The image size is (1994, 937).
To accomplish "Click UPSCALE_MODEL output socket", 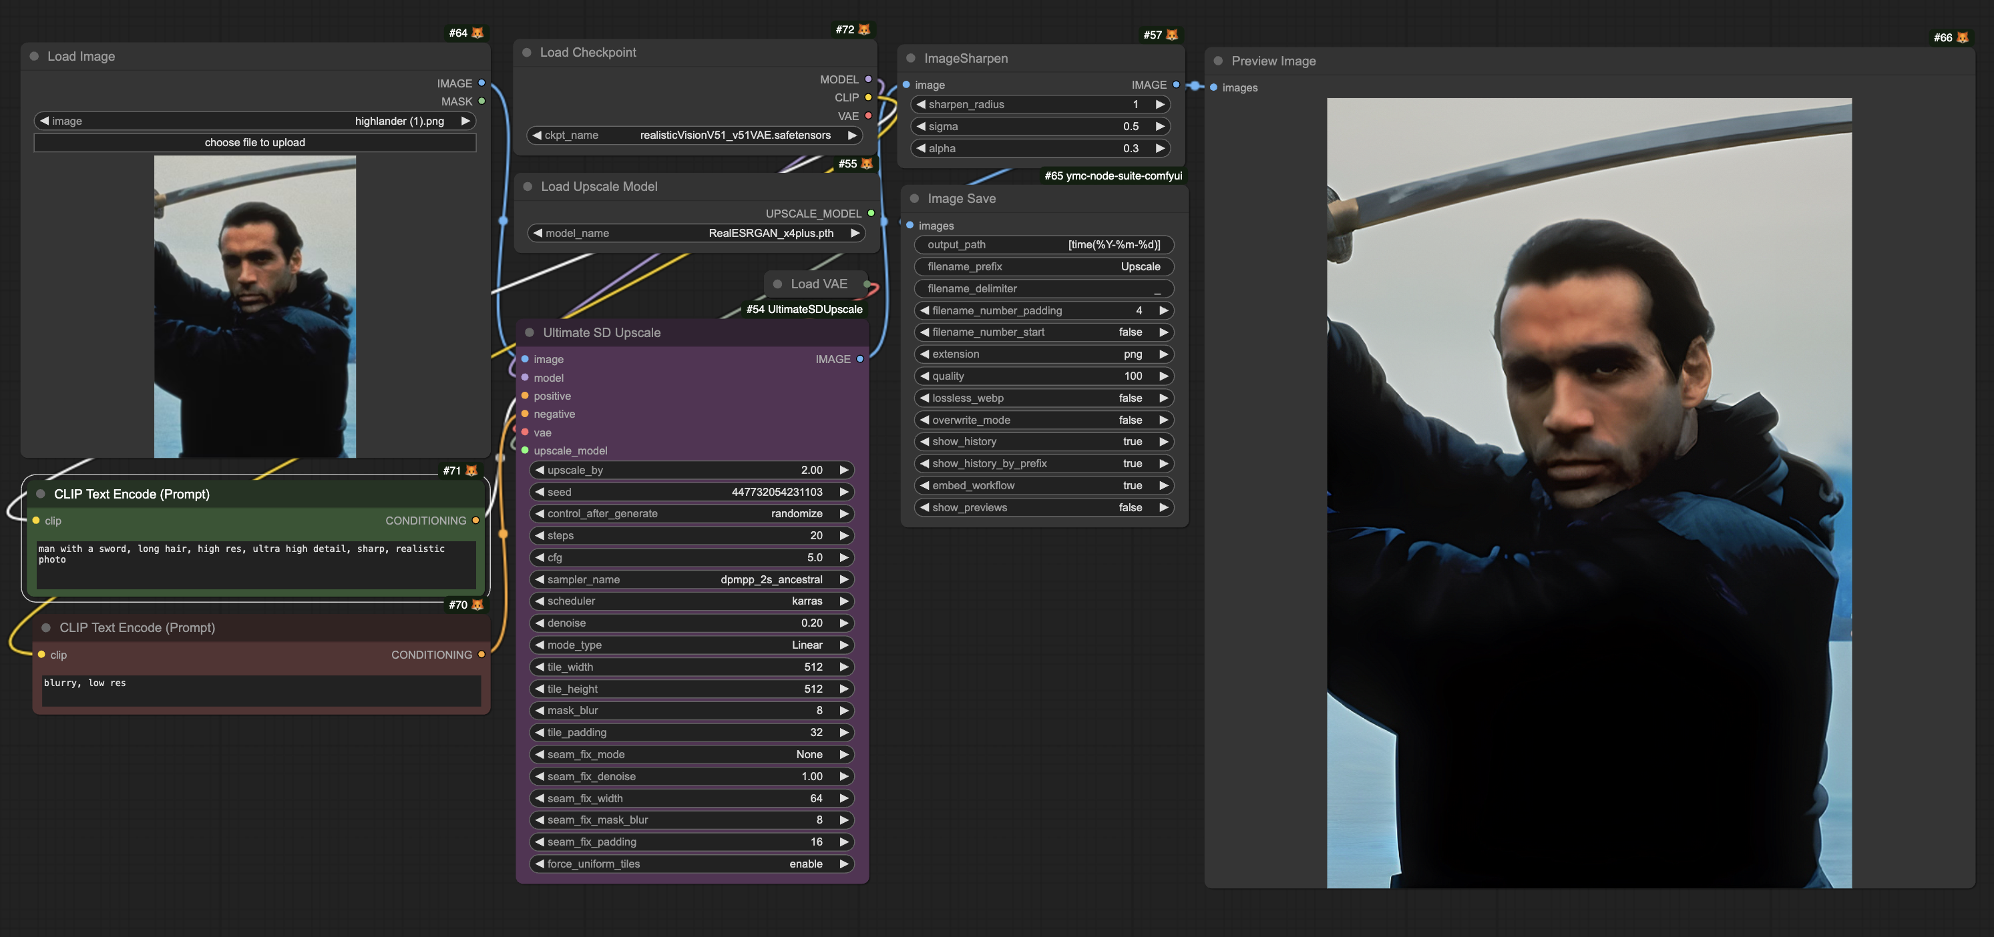I will point(871,213).
